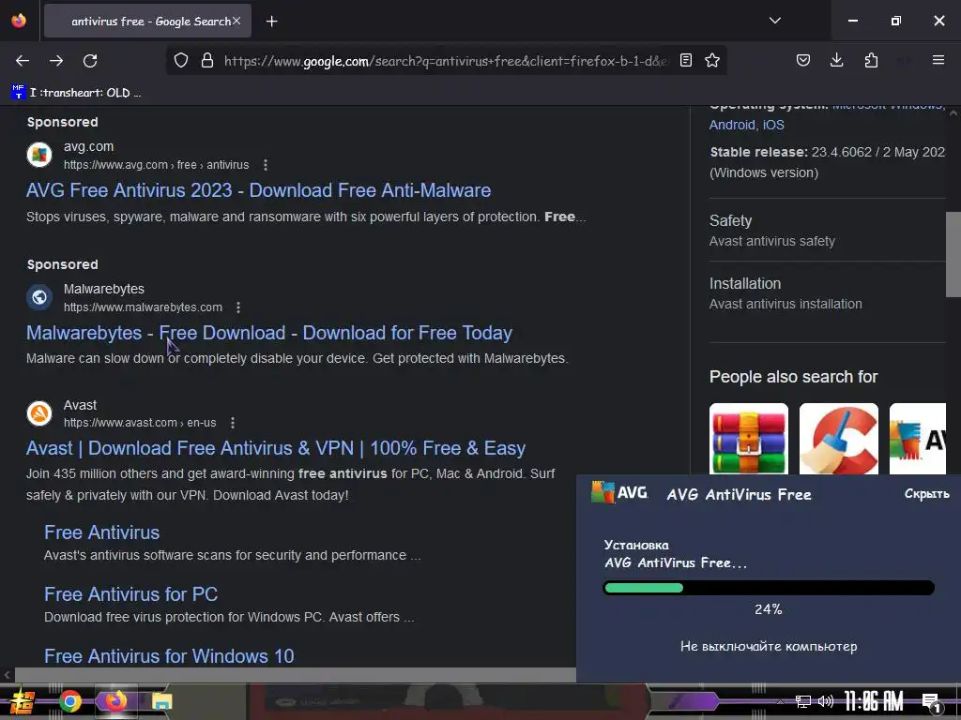
Task: Open the transheart OLD bookmark
Action: click(76, 93)
